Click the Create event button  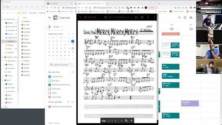(x=55, y=27)
